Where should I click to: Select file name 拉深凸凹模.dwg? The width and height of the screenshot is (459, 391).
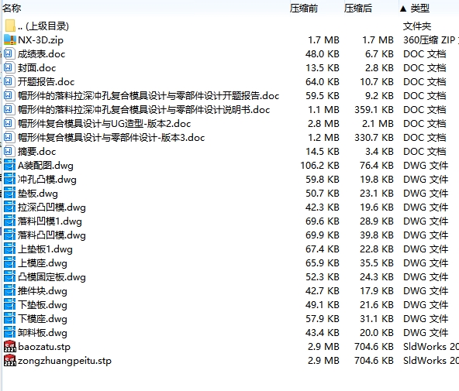[x=52, y=208]
